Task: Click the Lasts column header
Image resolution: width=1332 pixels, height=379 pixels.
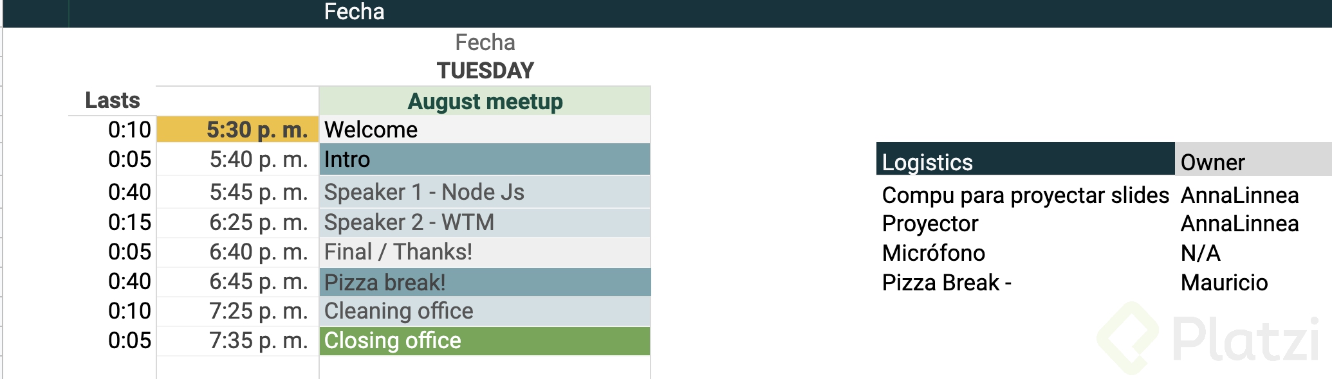Action: point(113,100)
